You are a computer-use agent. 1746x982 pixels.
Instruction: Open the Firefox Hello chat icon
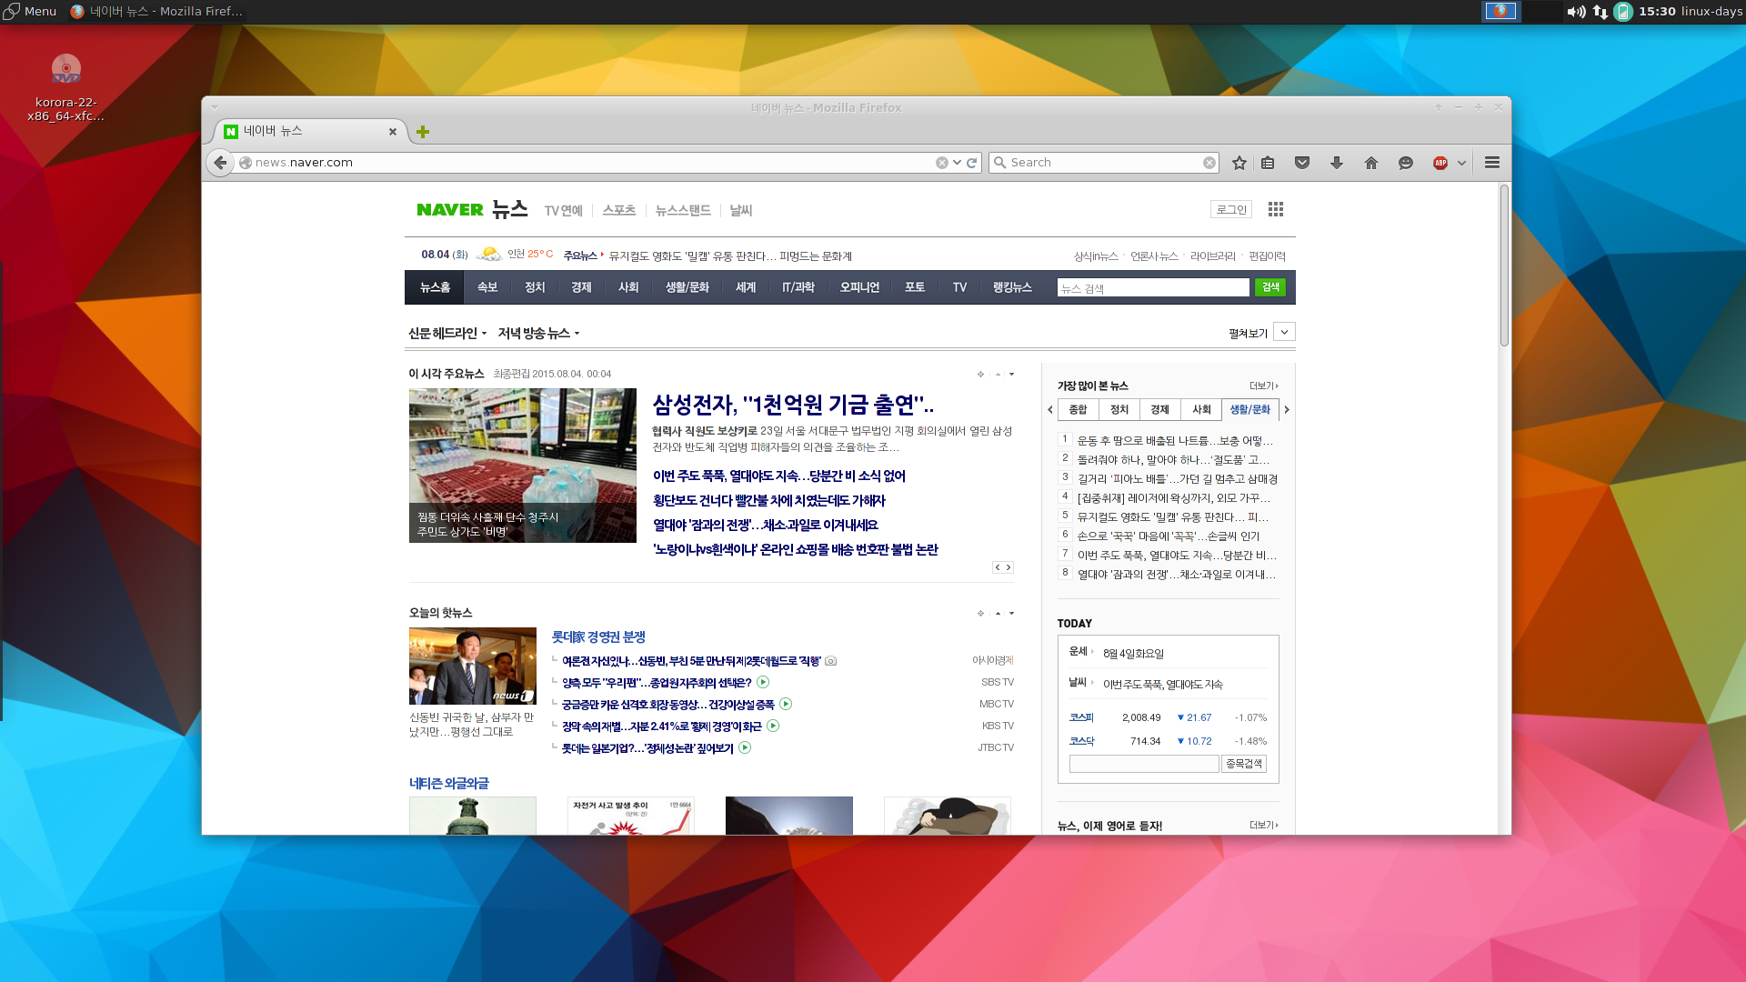coord(1406,163)
